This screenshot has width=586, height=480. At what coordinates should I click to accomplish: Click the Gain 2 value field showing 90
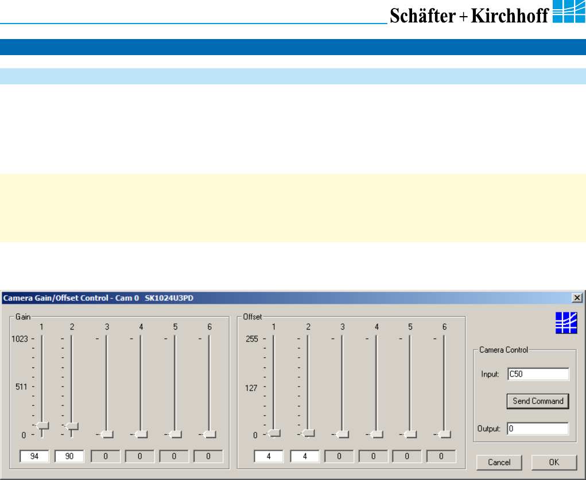(69, 456)
